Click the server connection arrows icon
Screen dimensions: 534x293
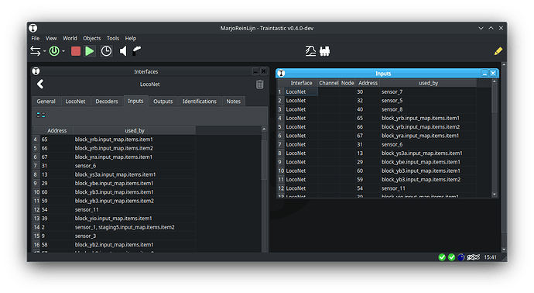[x=35, y=51]
